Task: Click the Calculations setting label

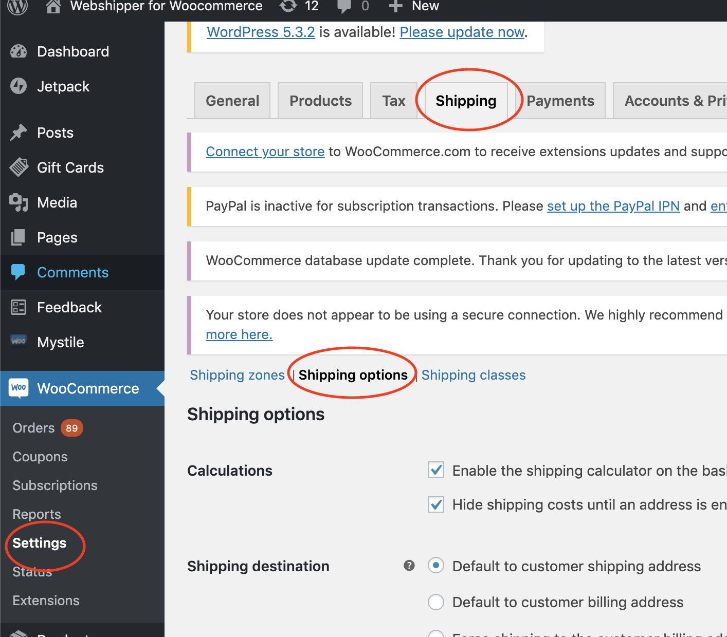Action: tap(230, 471)
